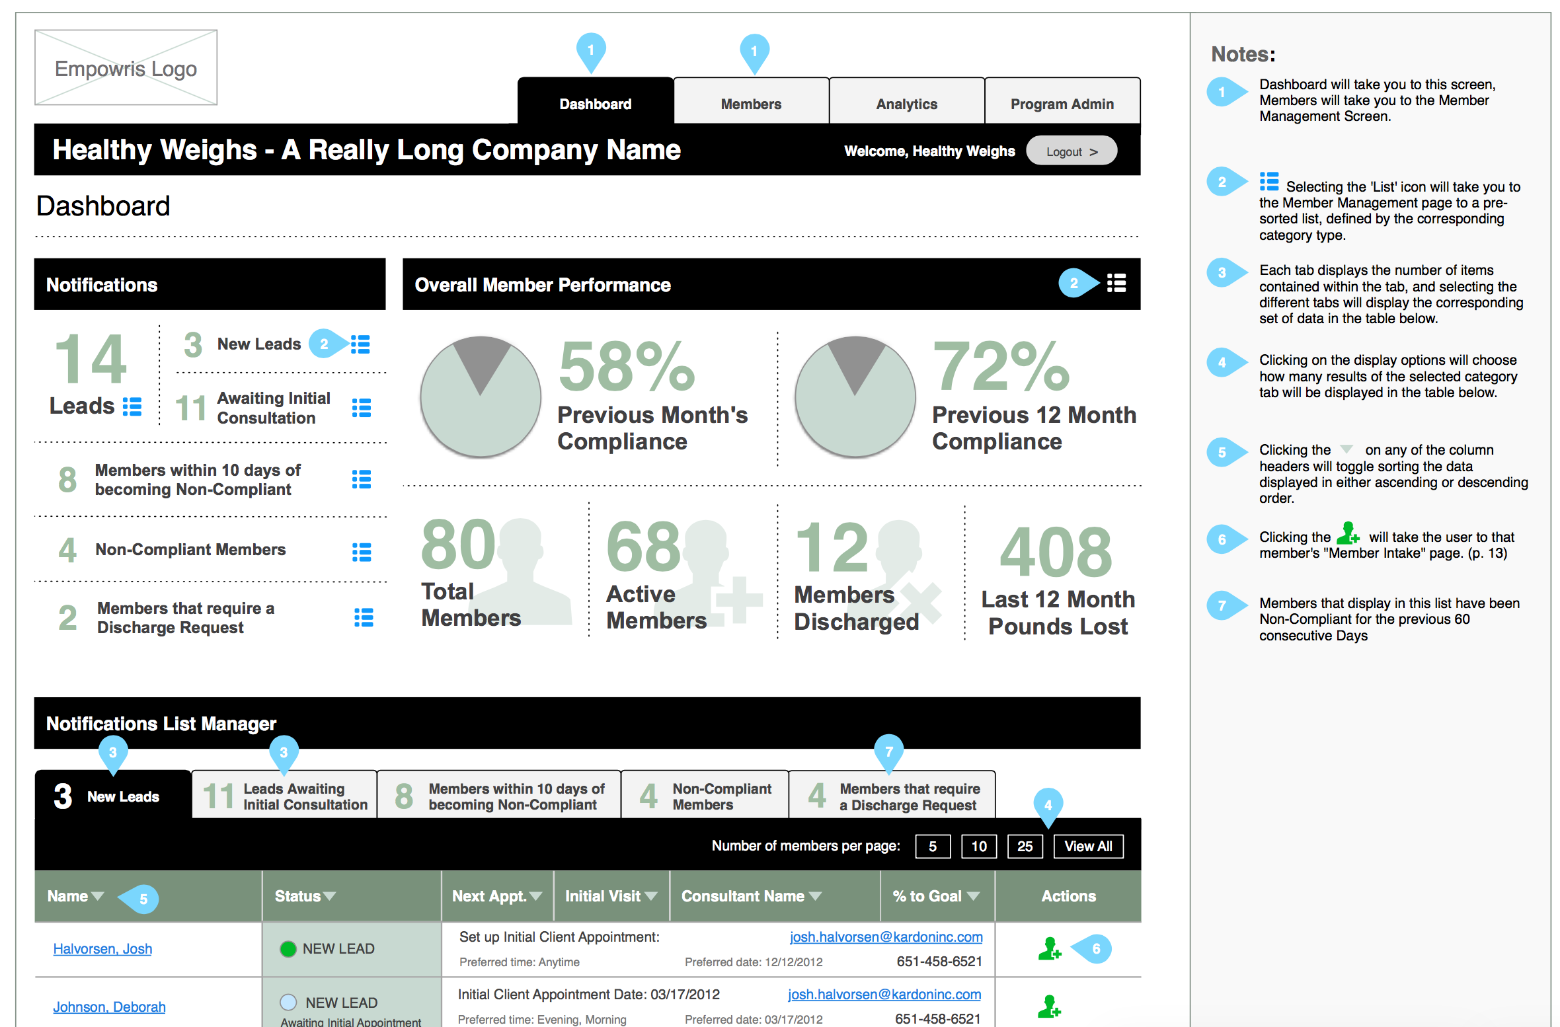
Task: Open list icon under the 14 Leads count
Action: point(132,406)
